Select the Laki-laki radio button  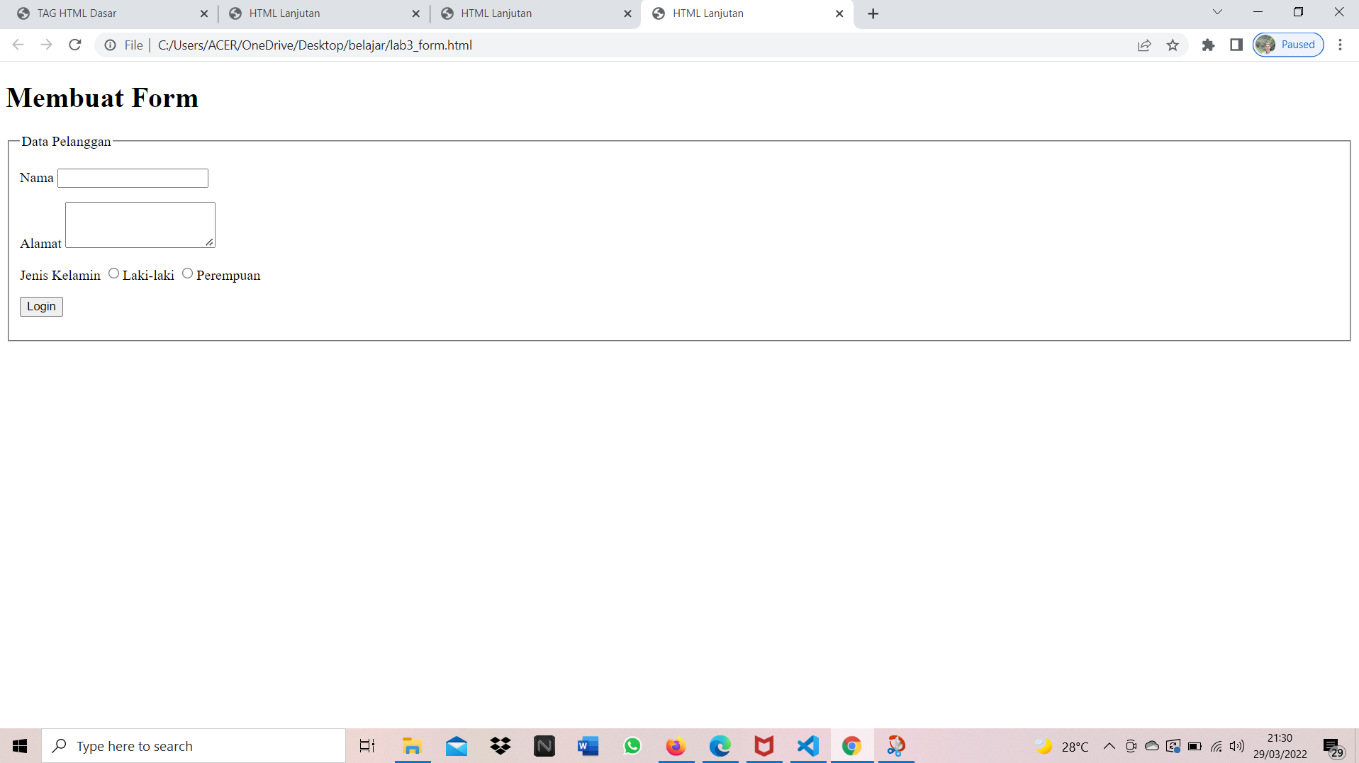(x=113, y=273)
